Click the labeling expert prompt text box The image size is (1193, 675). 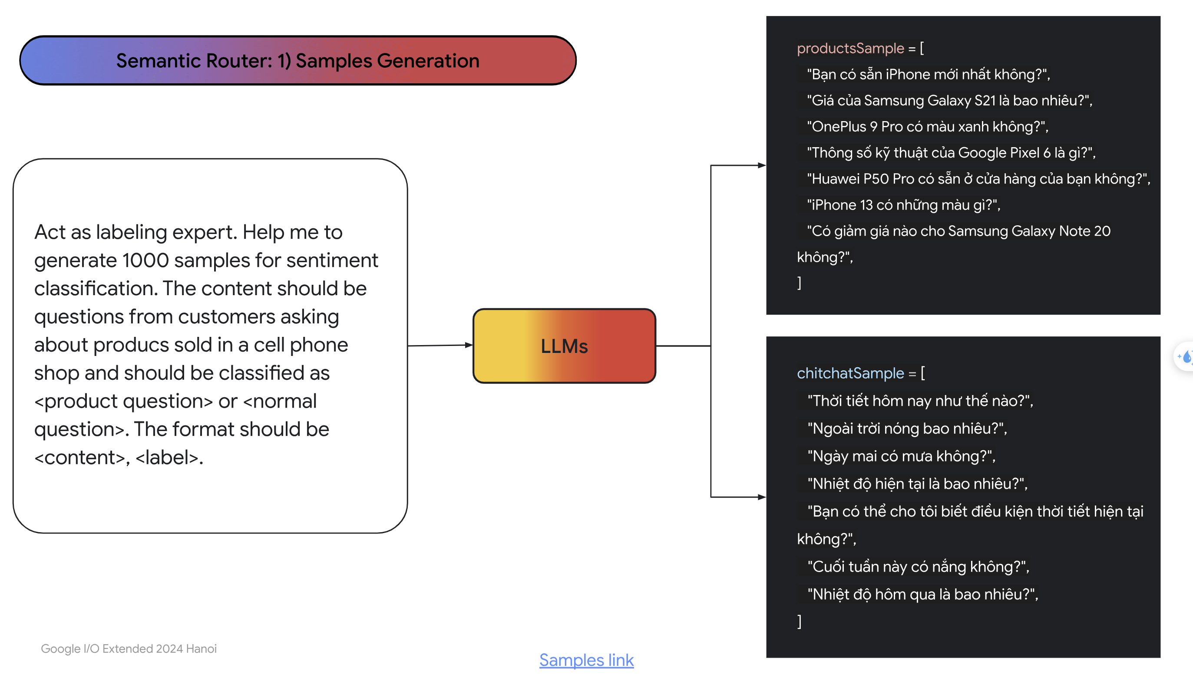coord(210,346)
